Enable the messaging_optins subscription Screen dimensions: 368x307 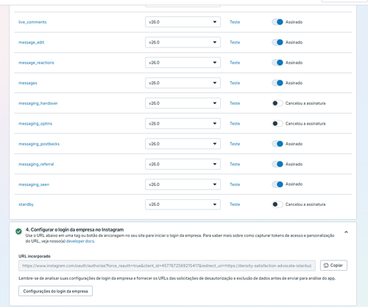[x=277, y=123]
